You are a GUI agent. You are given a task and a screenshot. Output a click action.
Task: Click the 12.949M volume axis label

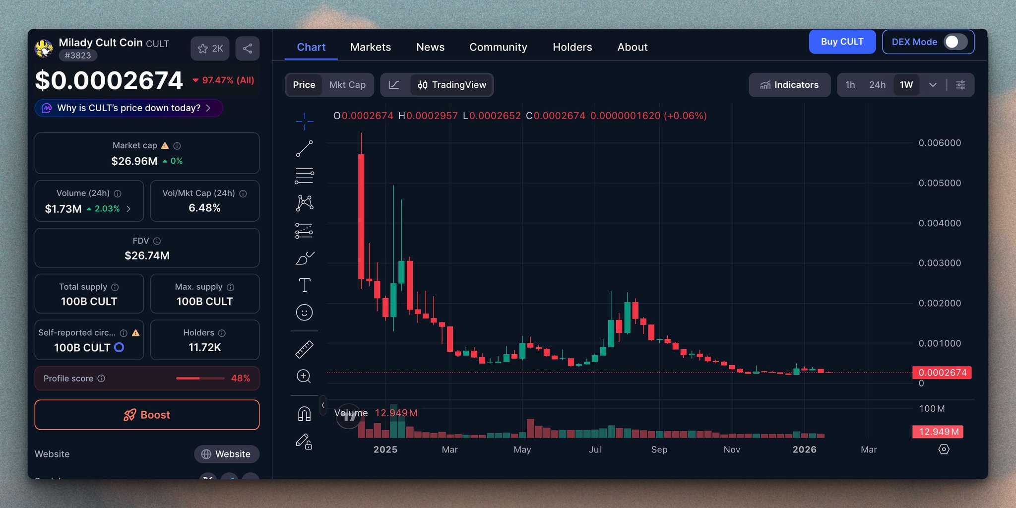click(938, 432)
